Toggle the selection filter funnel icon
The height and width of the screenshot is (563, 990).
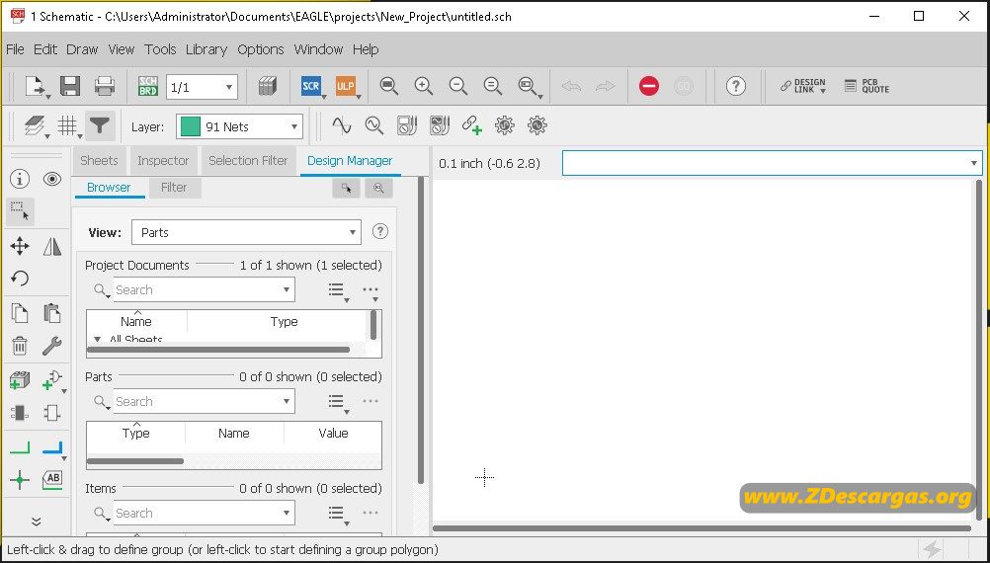(100, 126)
